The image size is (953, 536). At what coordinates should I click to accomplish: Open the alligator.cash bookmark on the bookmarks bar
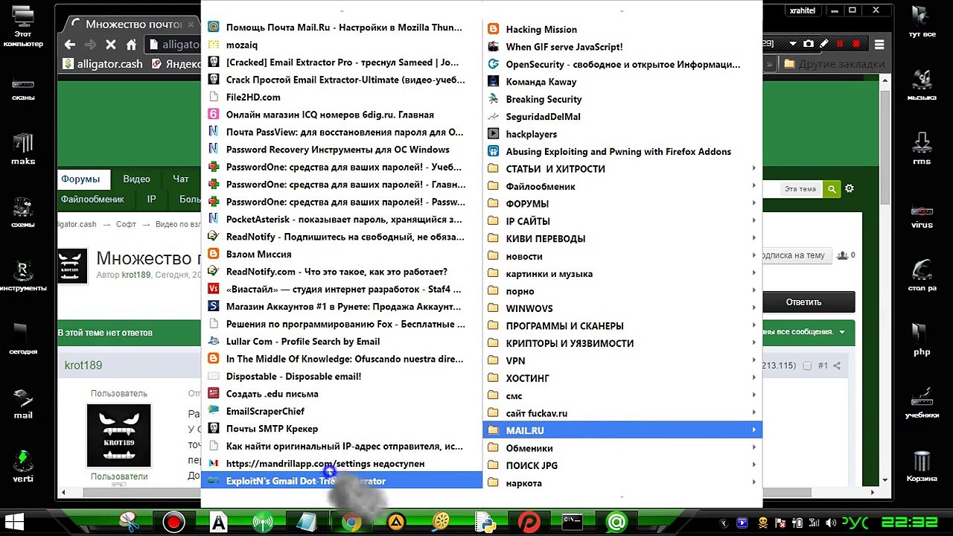pyautogui.click(x=102, y=64)
